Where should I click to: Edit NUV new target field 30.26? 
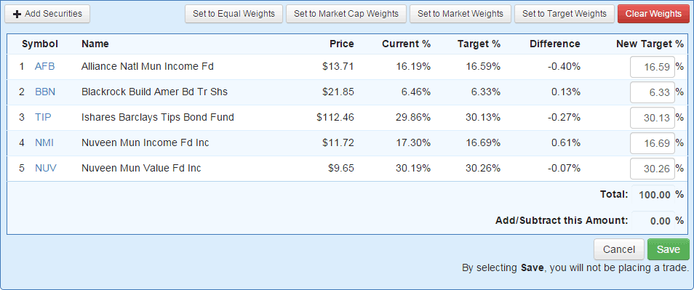click(653, 169)
